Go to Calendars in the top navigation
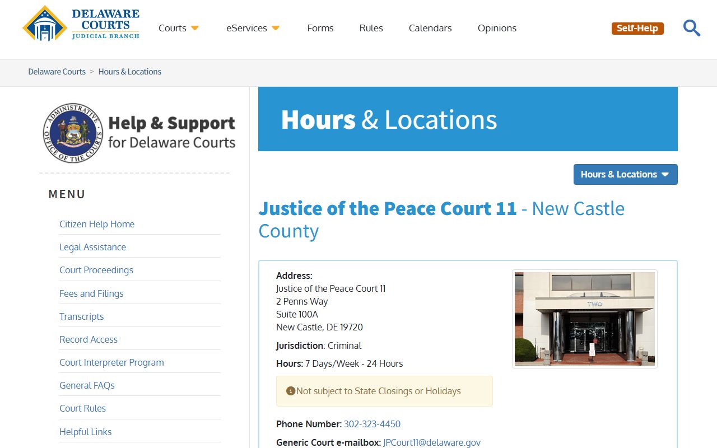The height and width of the screenshot is (448, 717). point(430,28)
